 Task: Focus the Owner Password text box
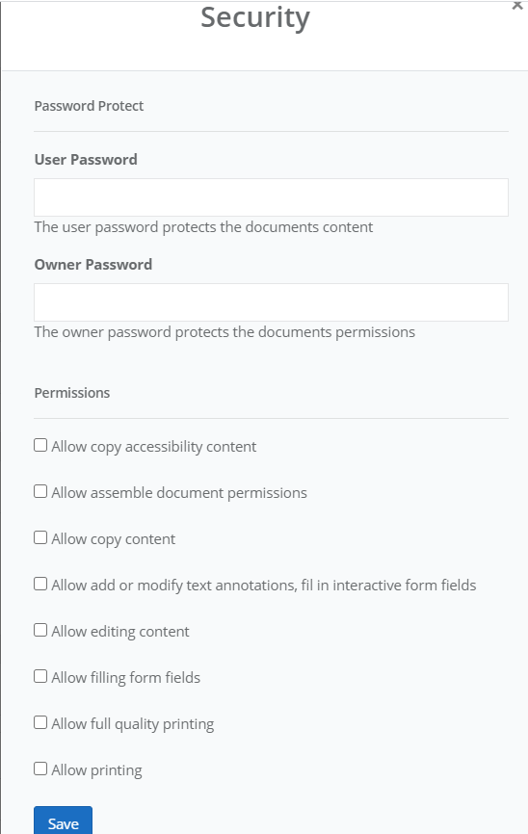[x=271, y=302]
